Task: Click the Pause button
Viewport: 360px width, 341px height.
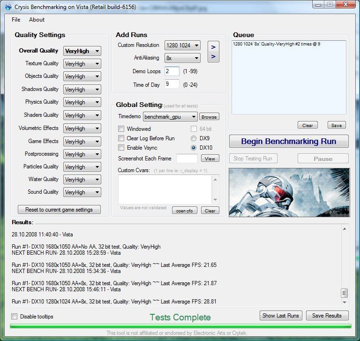Action: coord(323,159)
